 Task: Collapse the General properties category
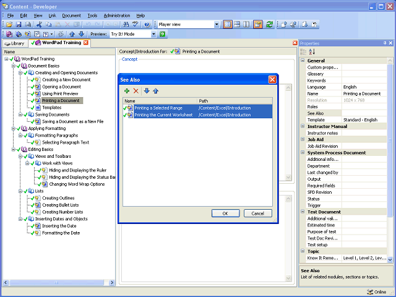coord(303,61)
